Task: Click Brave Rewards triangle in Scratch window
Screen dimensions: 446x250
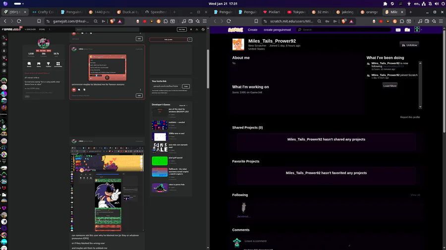Action: [x=351, y=21]
